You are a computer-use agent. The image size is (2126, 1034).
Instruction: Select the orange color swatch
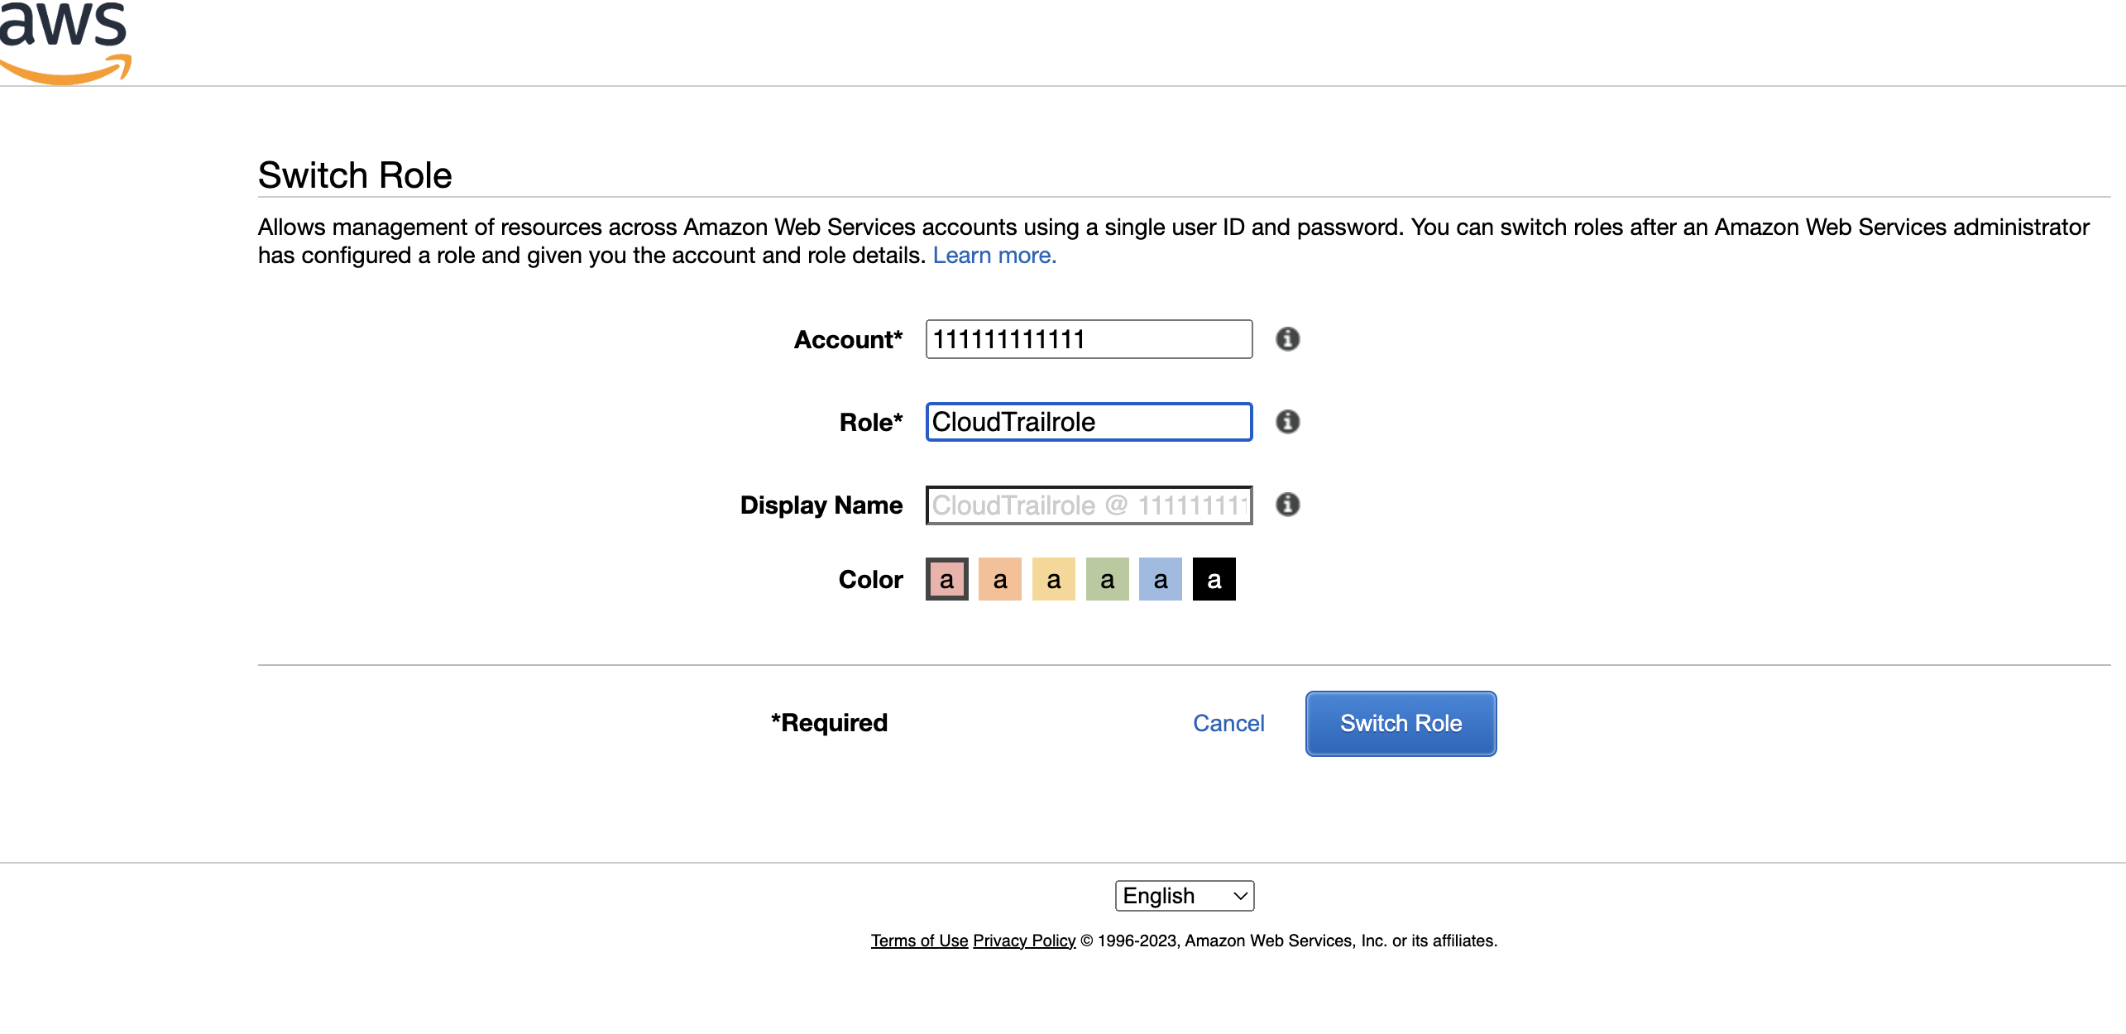[x=999, y=579]
